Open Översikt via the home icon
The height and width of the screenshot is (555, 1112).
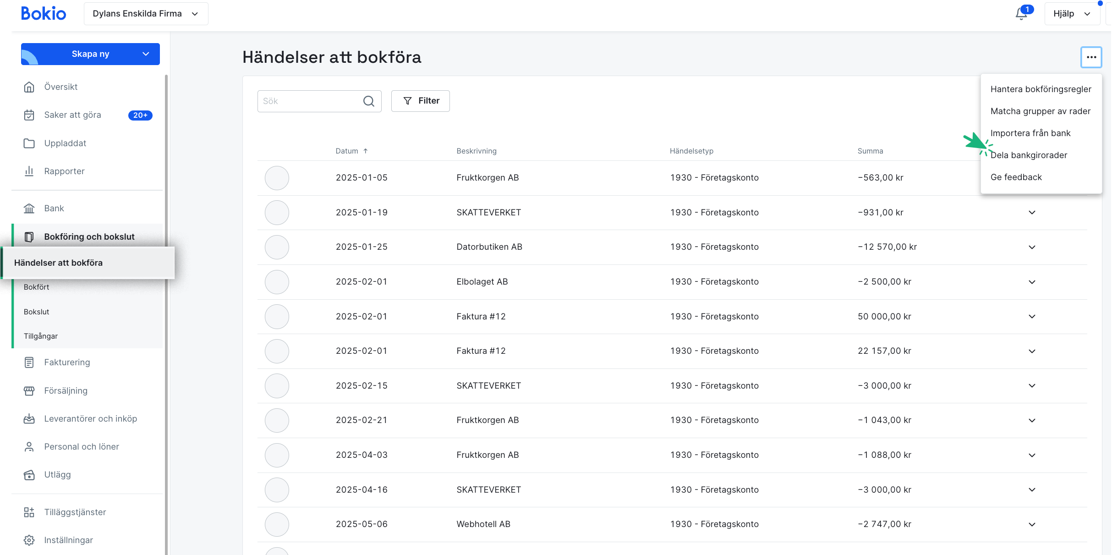click(29, 87)
